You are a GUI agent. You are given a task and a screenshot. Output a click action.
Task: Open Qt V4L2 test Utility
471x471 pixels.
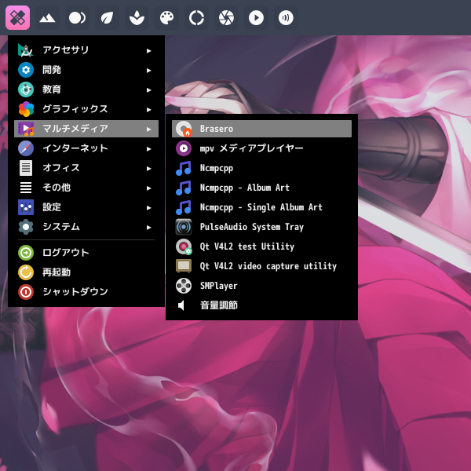[261, 246]
